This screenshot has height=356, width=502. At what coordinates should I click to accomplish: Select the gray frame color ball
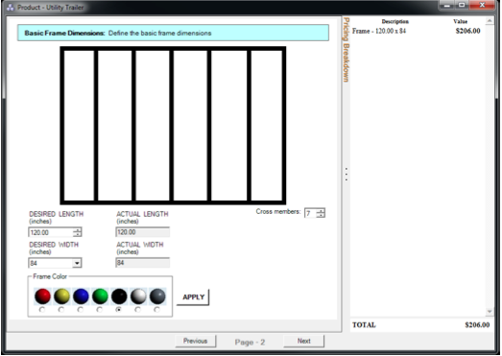click(157, 297)
